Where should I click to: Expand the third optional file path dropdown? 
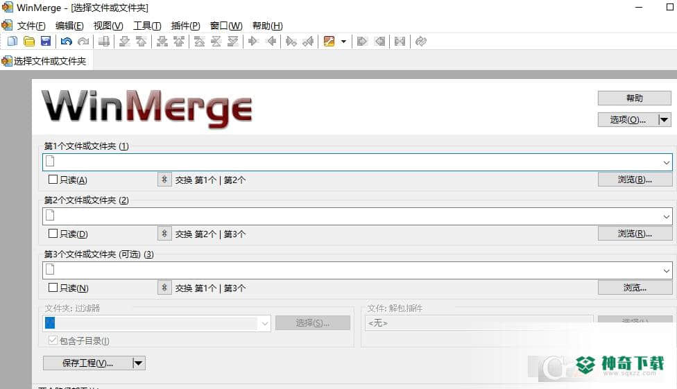666,270
